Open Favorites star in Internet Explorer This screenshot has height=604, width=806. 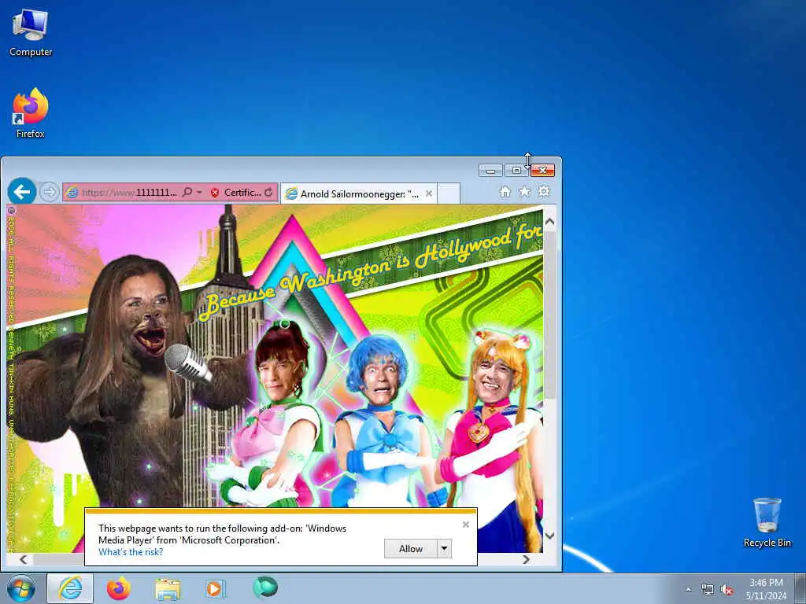(x=524, y=192)
